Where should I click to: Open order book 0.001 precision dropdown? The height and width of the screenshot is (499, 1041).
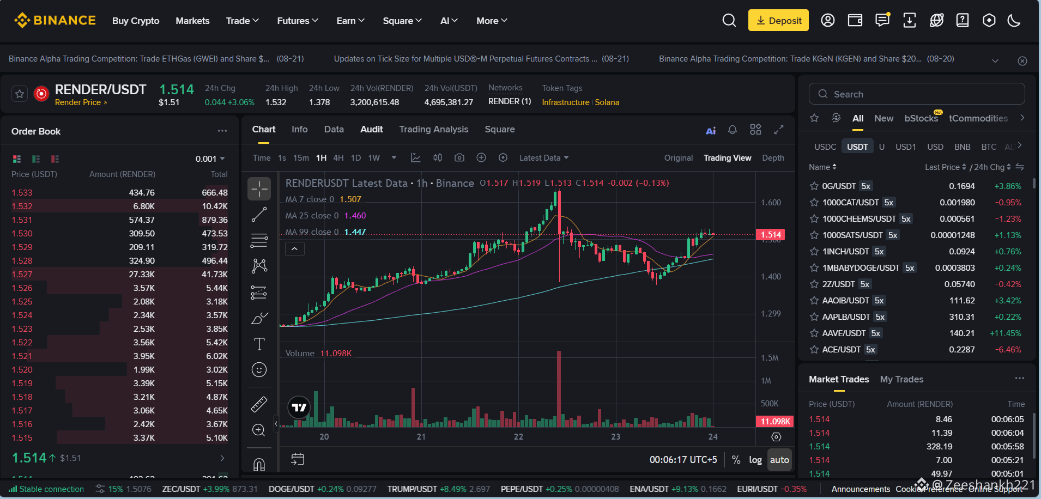(210, 159)
